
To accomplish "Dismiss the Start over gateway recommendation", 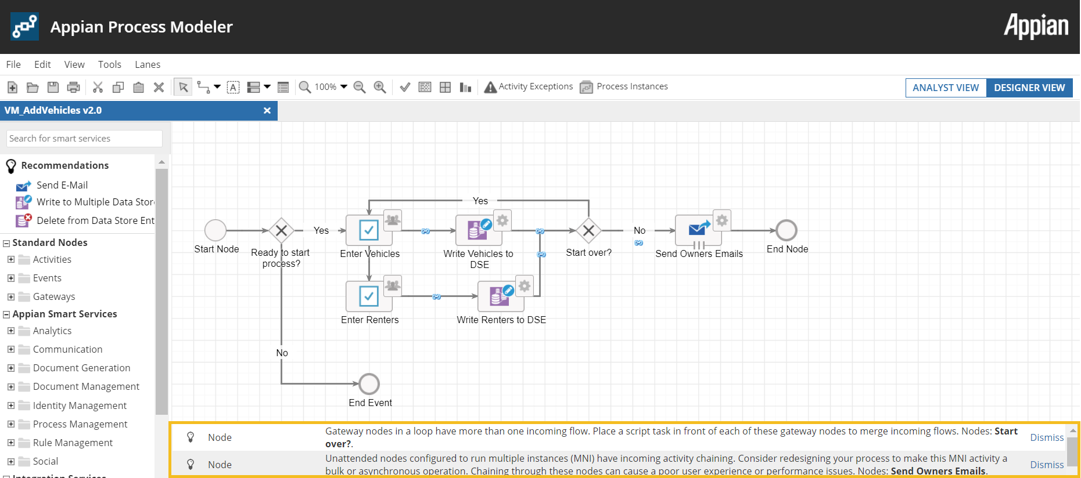I will tap(1047, 437).
